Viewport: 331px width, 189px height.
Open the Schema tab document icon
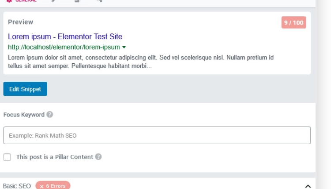(77, 1)
